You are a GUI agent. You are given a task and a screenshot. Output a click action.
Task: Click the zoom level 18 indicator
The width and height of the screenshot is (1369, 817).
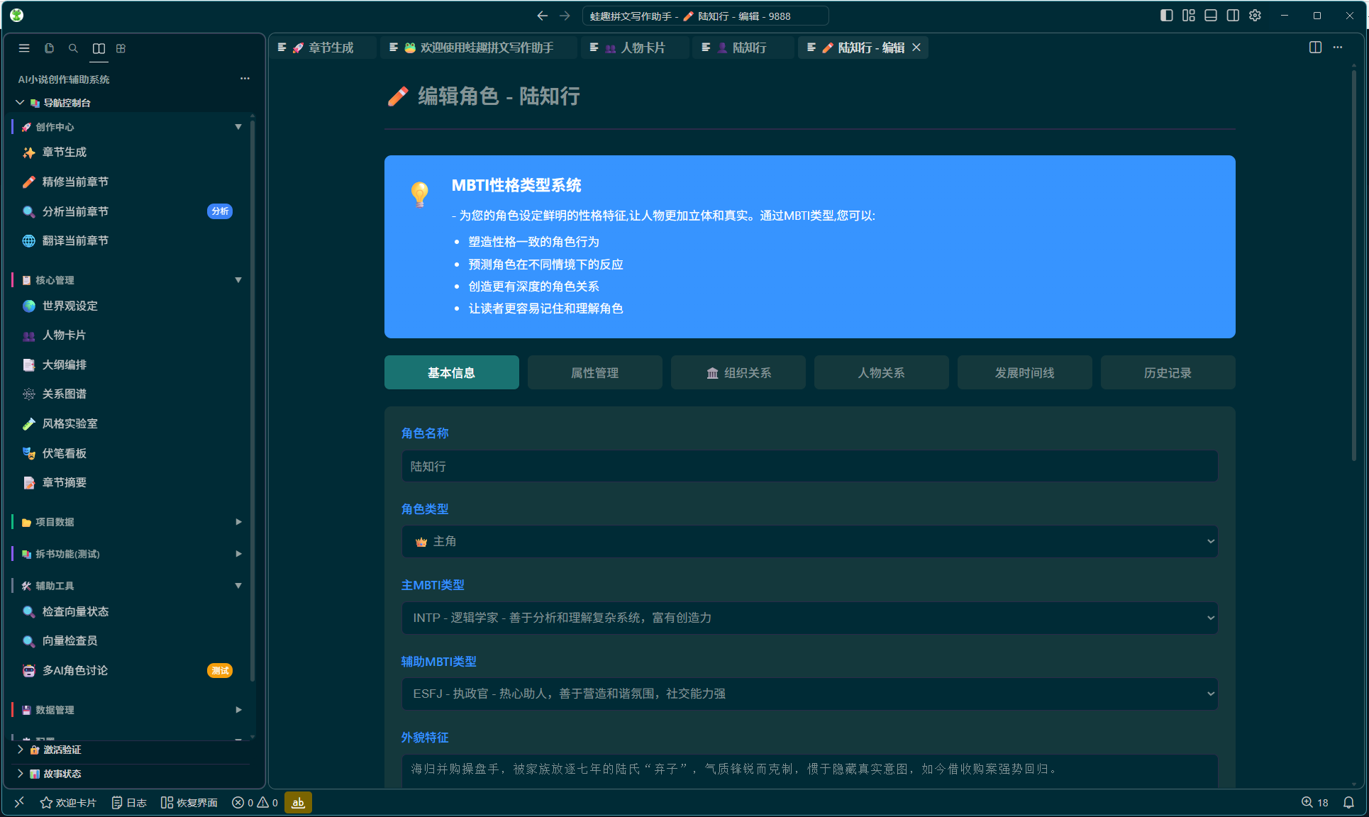click(1314, 802)
